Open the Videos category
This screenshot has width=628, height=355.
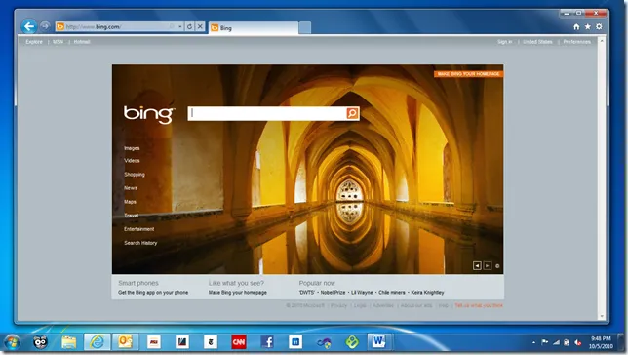132,161
